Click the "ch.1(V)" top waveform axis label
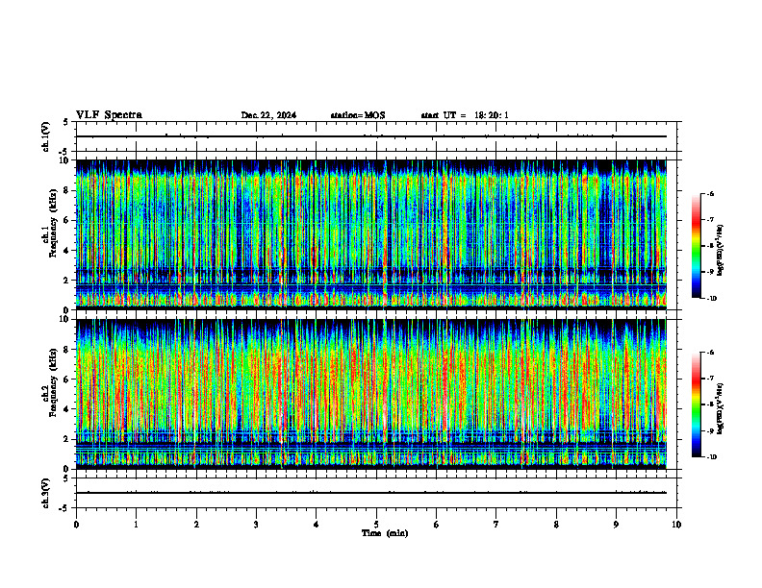Viewport: 762px width, 588px height. 46,136
